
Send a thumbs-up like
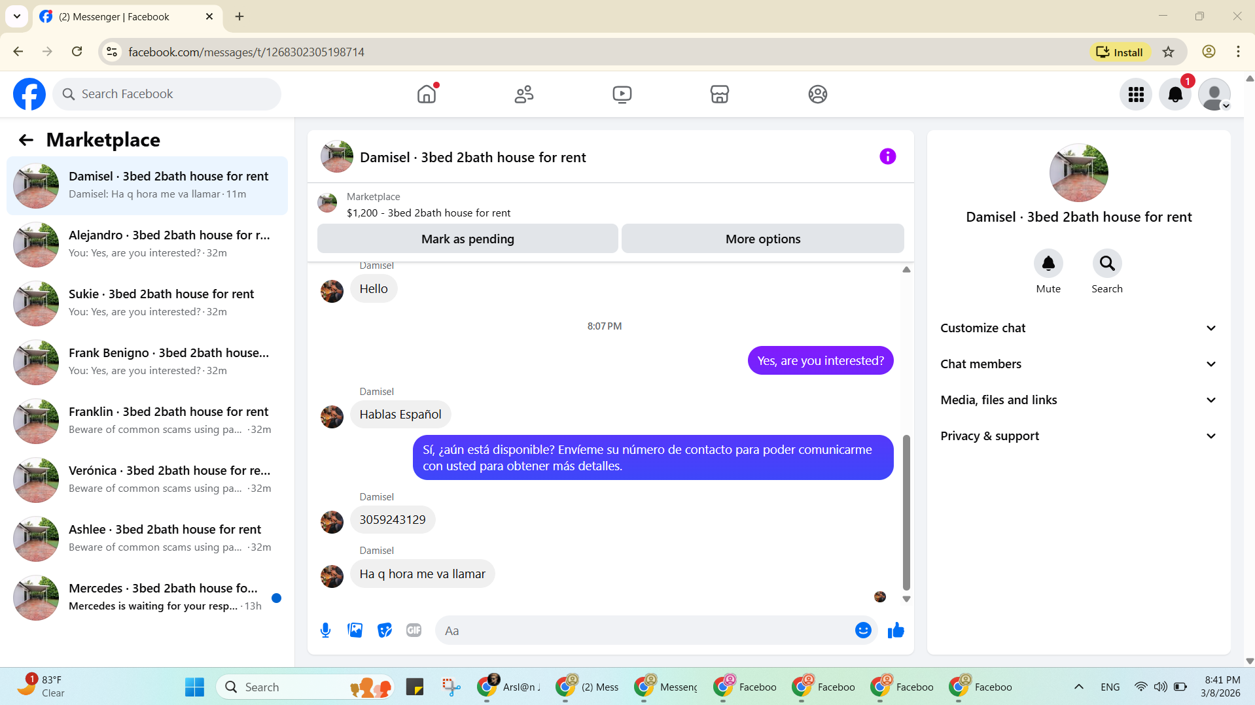tap(896, 630)
